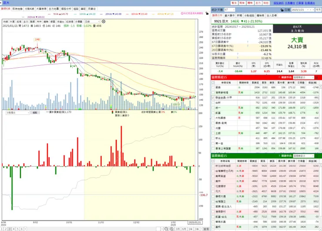The height and width of the screenshot is (231, 322).
Task: Sort buy table by 交易量 column header
Action: click(x=301, y=82)
